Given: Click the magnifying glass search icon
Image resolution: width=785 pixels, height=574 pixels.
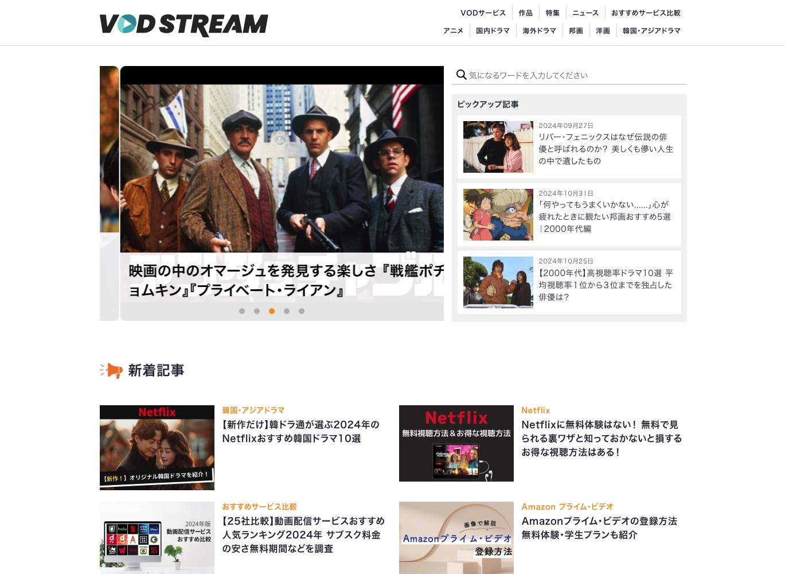Looking at the screenshot, I should pos(461,75).
